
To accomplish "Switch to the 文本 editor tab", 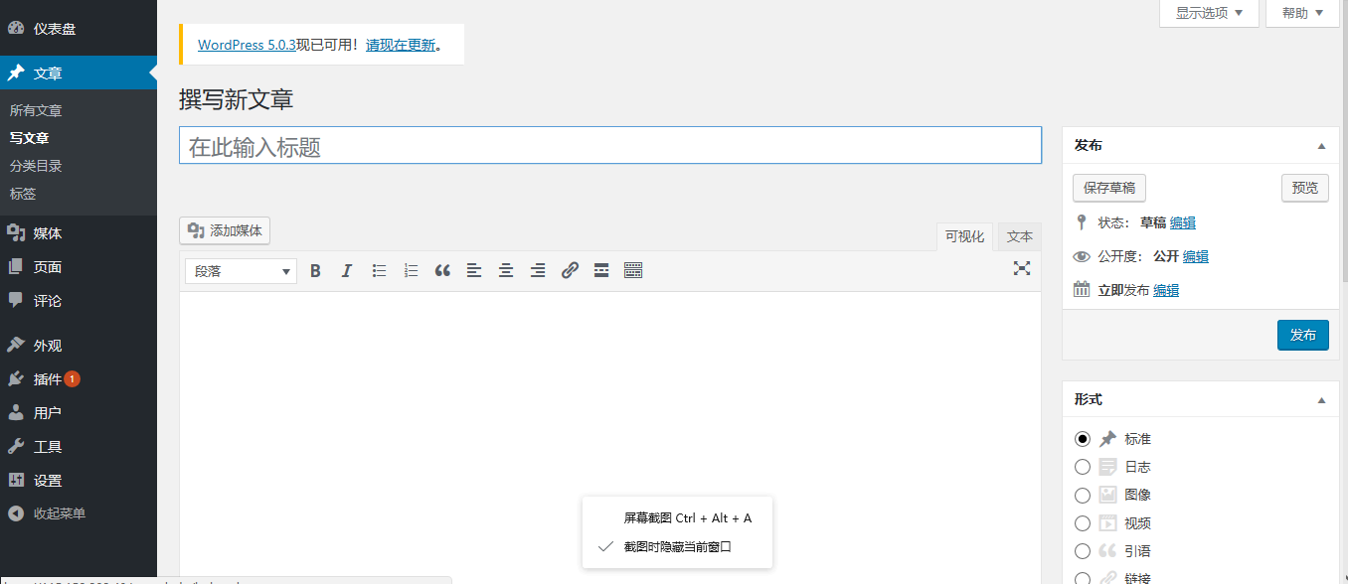I will [1019, 236].
